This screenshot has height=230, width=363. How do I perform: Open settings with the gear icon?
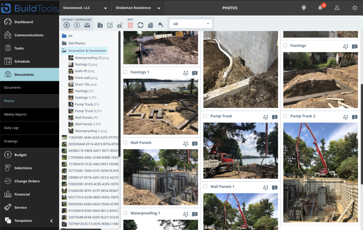pos(354,8)
